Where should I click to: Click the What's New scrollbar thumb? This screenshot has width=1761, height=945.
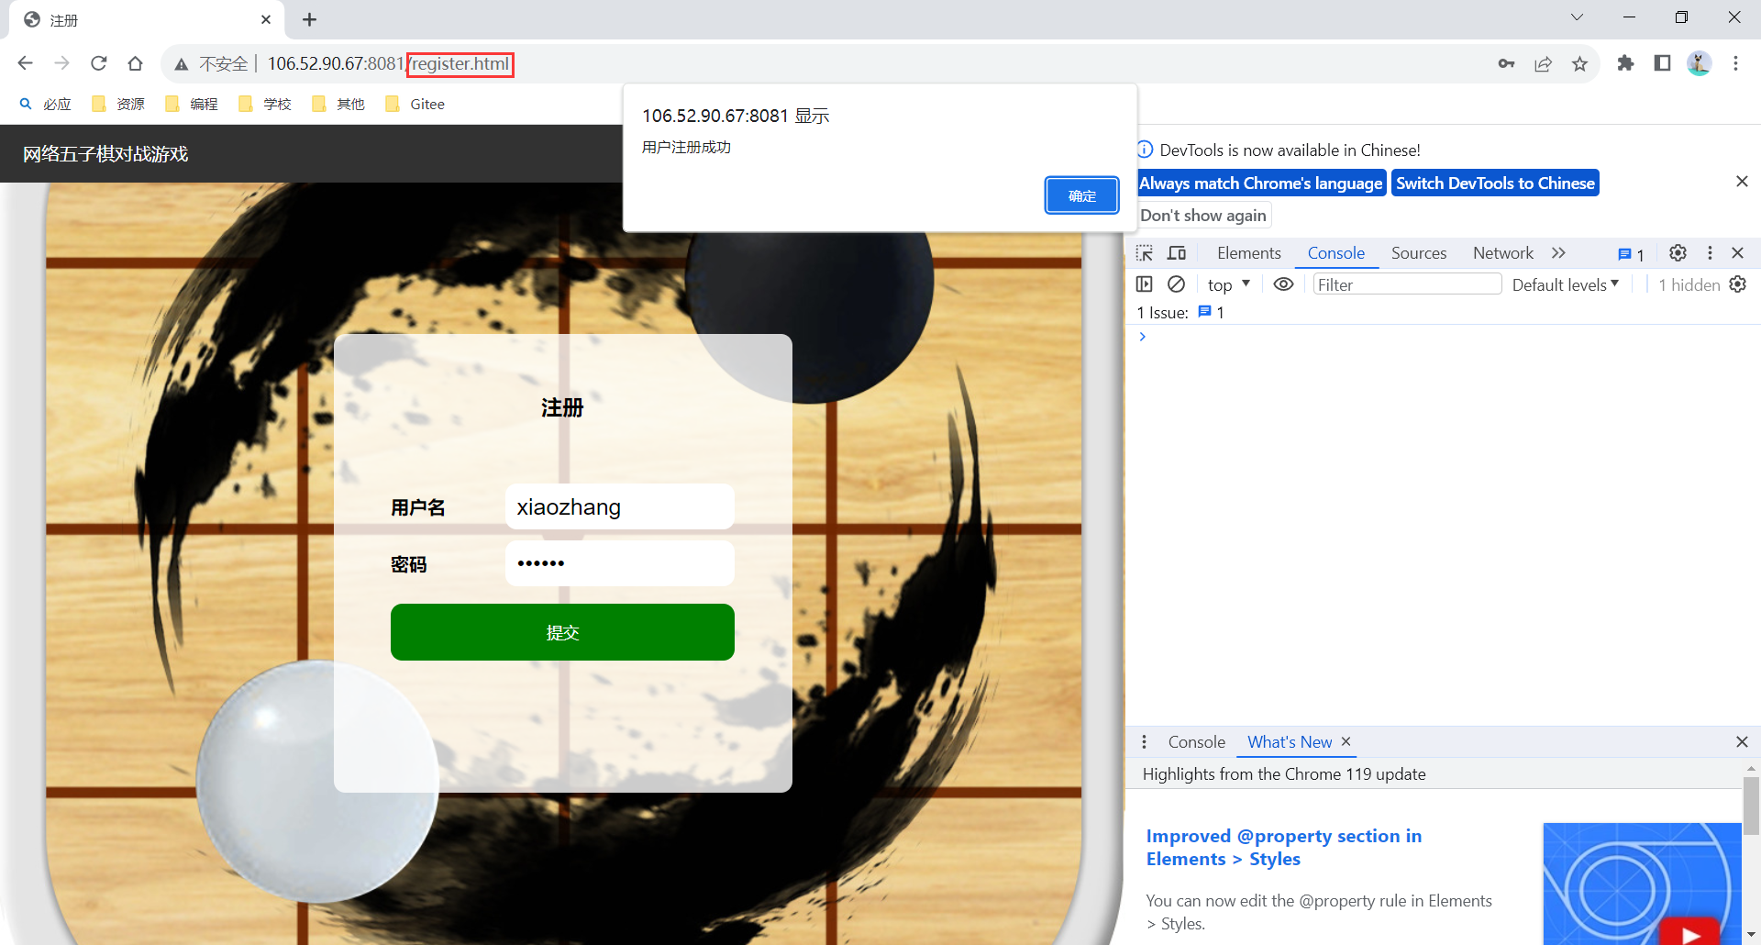[1751, 806]
